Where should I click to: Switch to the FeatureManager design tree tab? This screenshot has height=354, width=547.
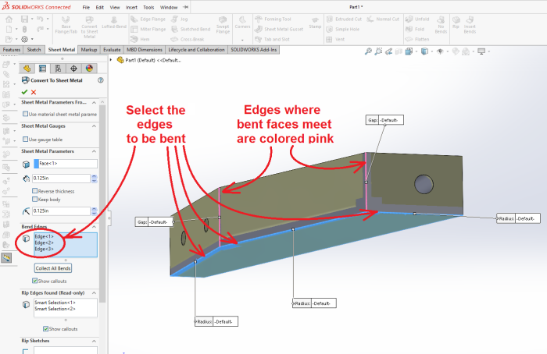[x=29, y=68]
